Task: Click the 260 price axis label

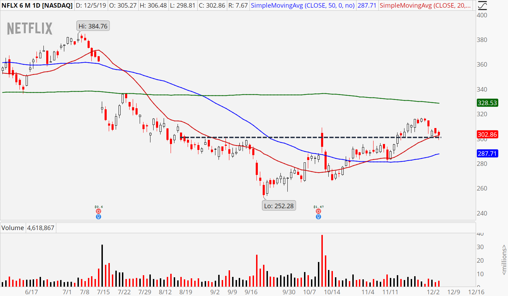Action: point(482,188)
